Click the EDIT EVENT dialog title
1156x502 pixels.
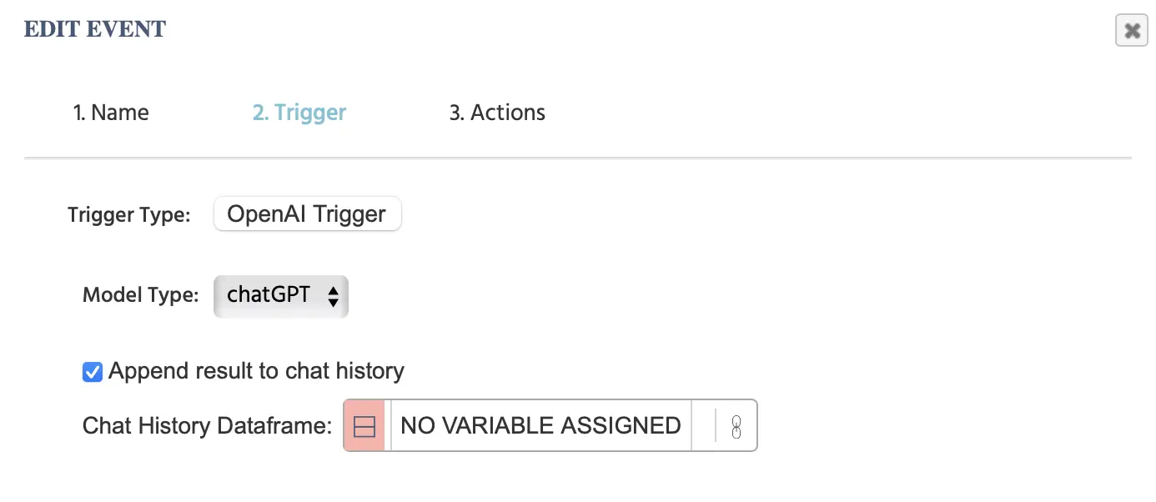point(95,29)
